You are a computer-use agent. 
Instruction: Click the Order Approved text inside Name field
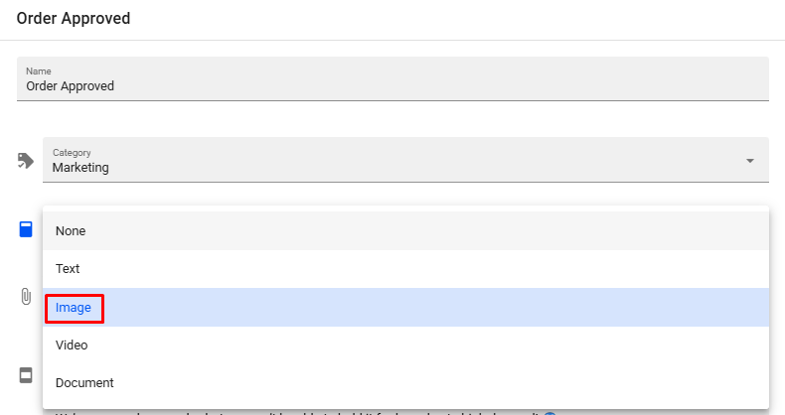(x=70, y=86)
